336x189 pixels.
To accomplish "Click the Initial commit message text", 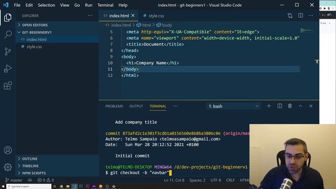I will (132, 156).
